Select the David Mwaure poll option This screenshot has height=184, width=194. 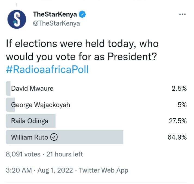pos(96,88)
